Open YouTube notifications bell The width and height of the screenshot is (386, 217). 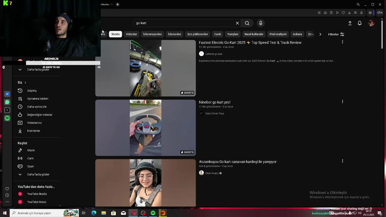tap(360, 23)
